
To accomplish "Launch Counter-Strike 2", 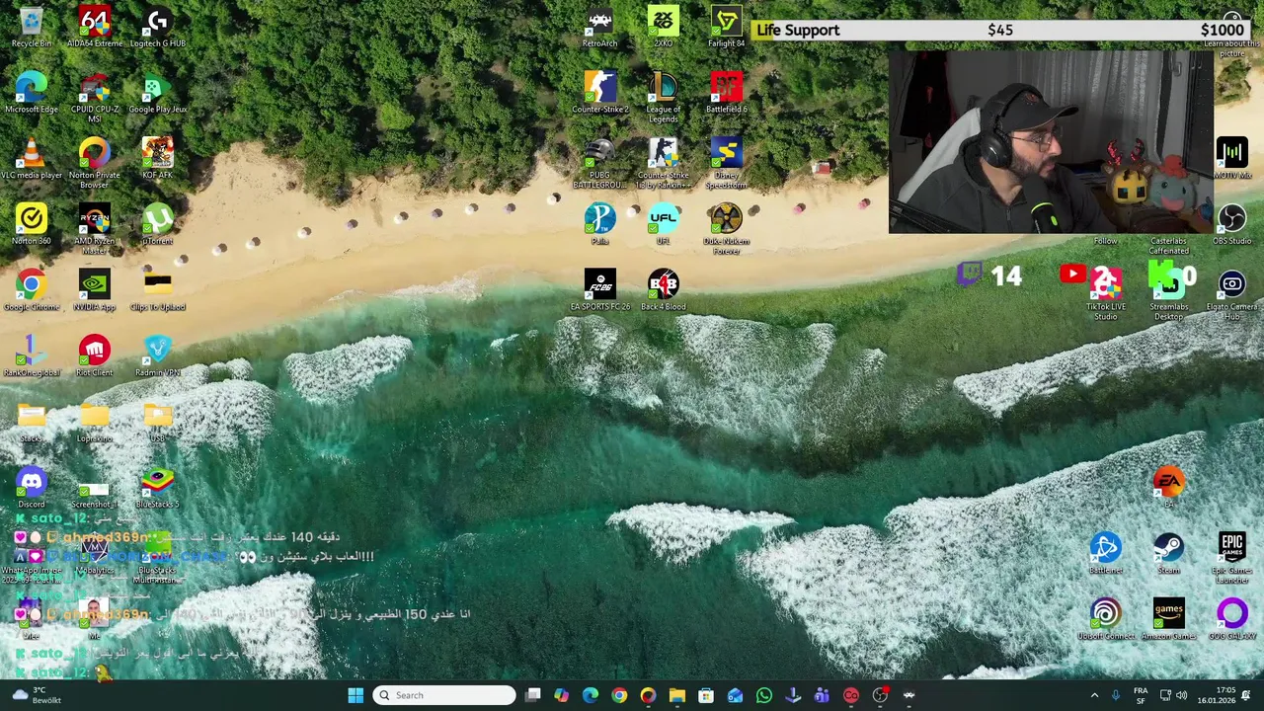I will 599,93.
